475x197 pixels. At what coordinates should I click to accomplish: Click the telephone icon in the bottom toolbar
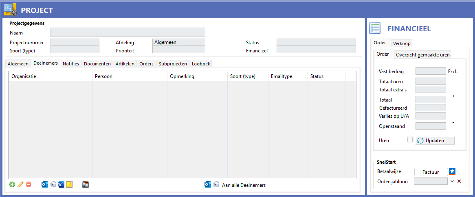[x=86, y=184]
